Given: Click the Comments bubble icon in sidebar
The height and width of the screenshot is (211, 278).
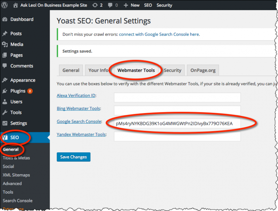Looking at the screenshot, I should (x=5, y=66).
